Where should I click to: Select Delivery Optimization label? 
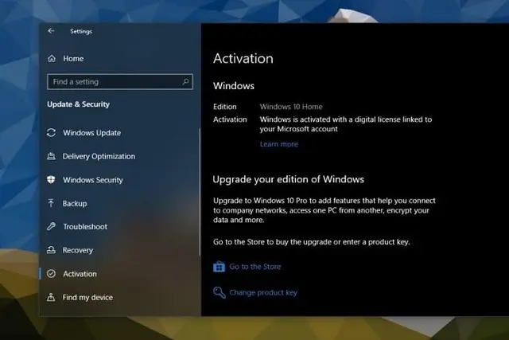pyautogui.click(x=99, y=156)
